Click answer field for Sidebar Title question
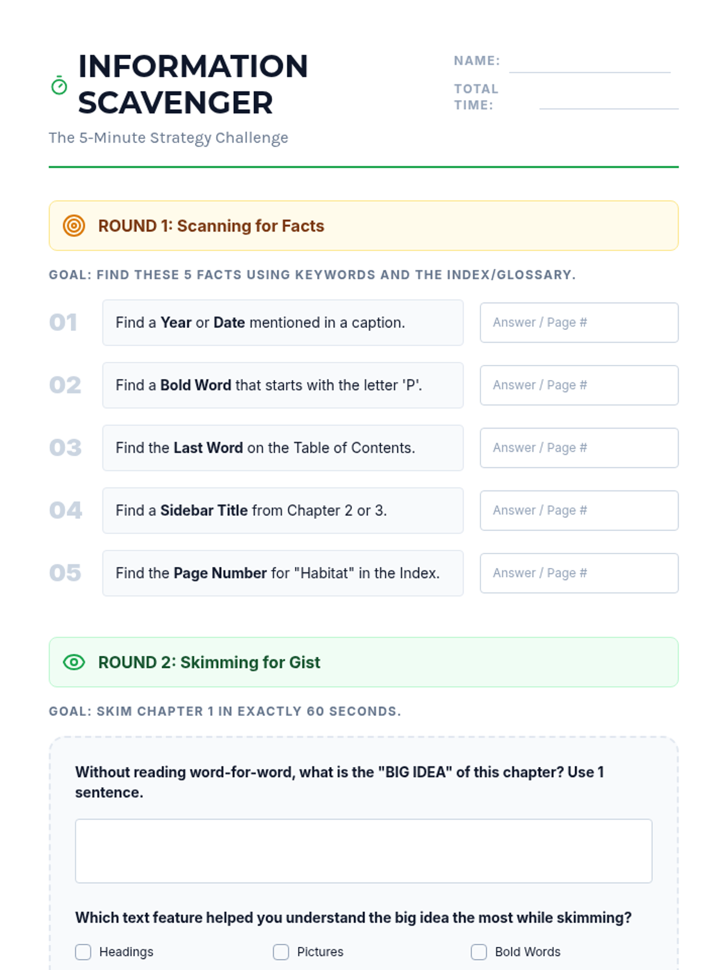Viewport: 727px width, 970px height. (x=579, y=510)
